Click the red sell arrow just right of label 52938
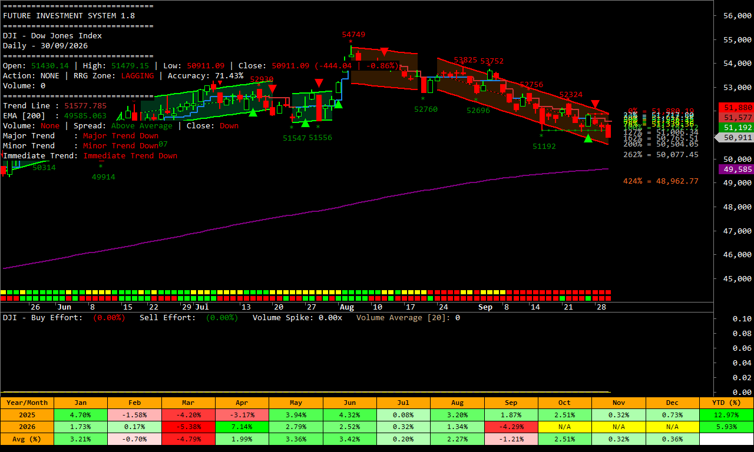This screenshot has height=452, width=754. point(272,89)
